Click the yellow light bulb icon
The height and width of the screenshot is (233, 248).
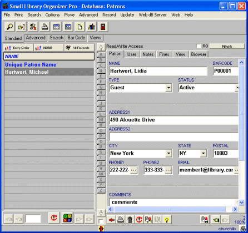coord(167,220)
